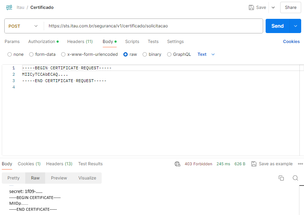Copy the response body with the copy icon
The height and width of the screenshot is (215, 304).
(x=281, y=178)
